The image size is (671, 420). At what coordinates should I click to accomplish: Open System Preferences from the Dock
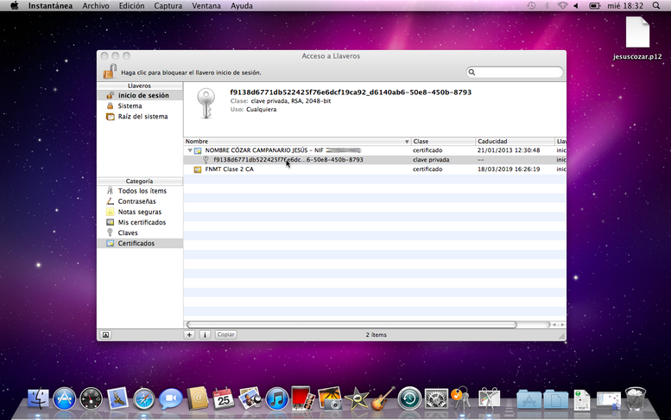tap(436, 398)
